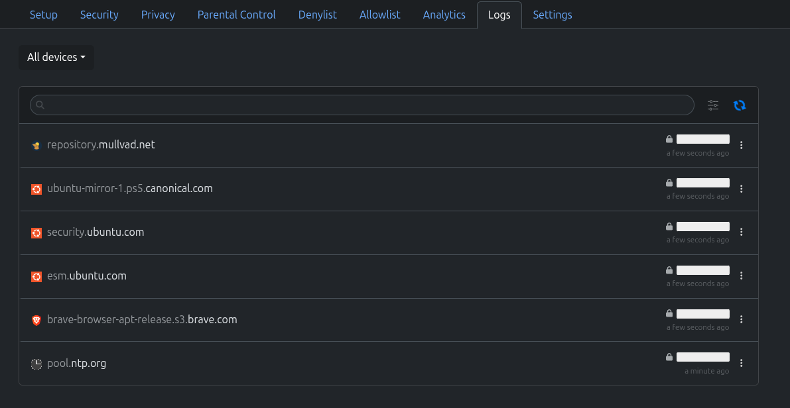Open the log filter options icon
790x408 pixels.
[x=713, y=105]
